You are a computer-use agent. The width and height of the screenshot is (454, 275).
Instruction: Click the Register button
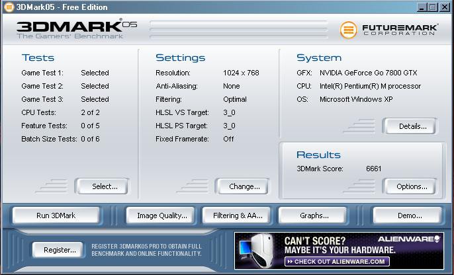pos(58,250)
